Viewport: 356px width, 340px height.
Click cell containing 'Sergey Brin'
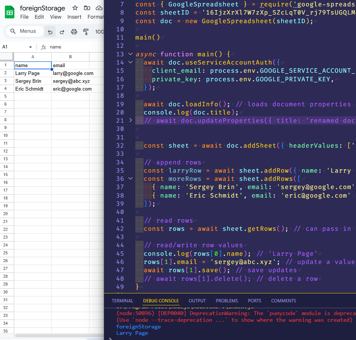pyautogui.click(x=33, y=81)
